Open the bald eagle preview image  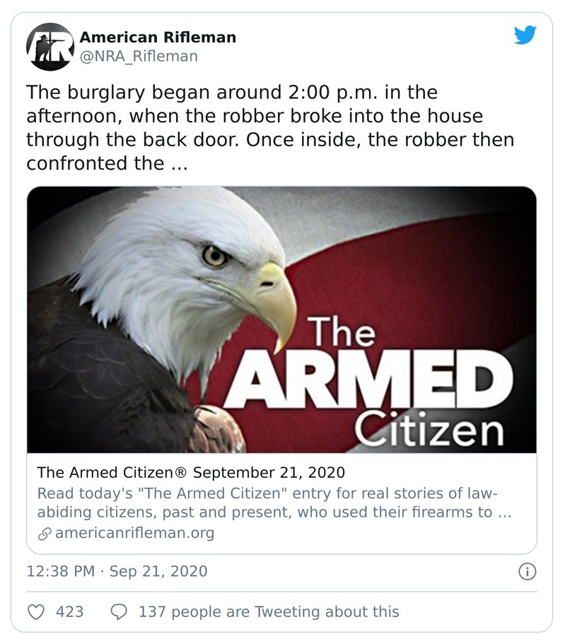(281, 320)
